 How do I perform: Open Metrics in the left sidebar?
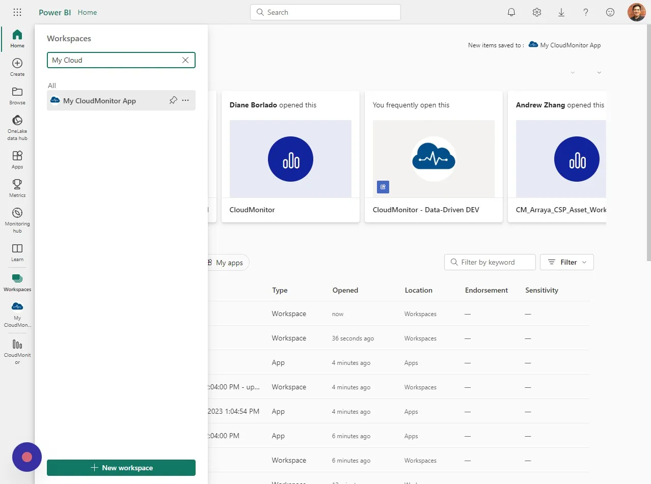point(17,188)
